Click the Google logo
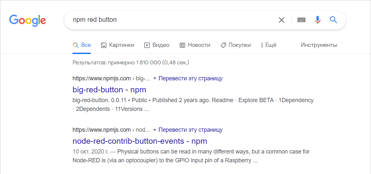 (x=28, y=20)
